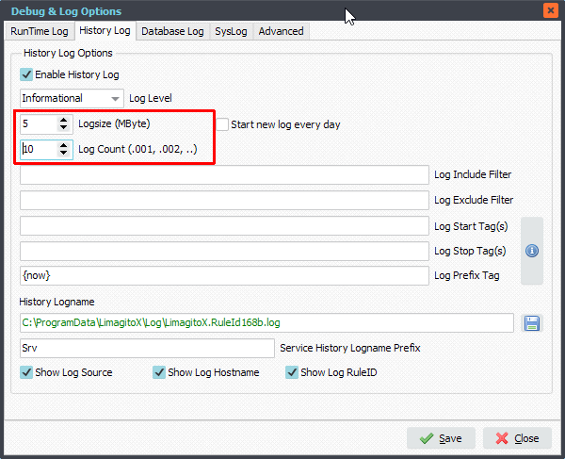
Task: Increase the Logsize (MByte) value with up arrow
Action: [x=64, y=120]
